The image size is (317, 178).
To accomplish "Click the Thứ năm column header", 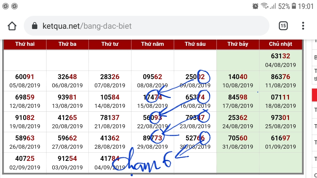I will tap(152, 44).
